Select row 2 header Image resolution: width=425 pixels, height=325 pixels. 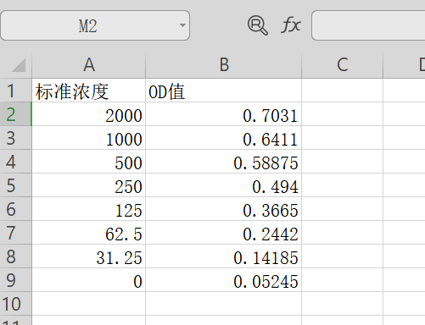16,114
